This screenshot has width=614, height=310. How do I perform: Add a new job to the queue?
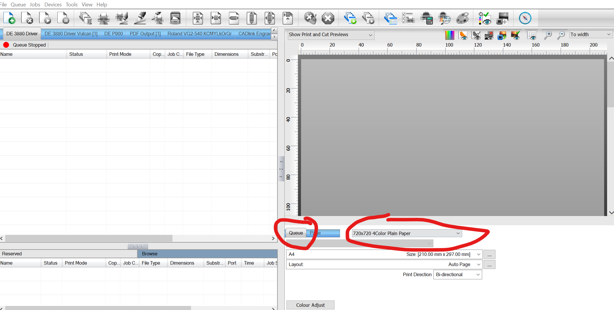[x=10, y=18]
